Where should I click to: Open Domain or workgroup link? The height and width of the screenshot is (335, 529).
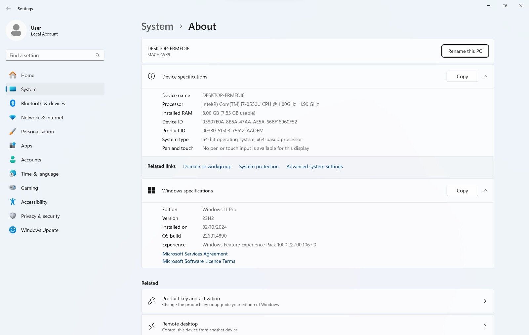click(207, 166)
